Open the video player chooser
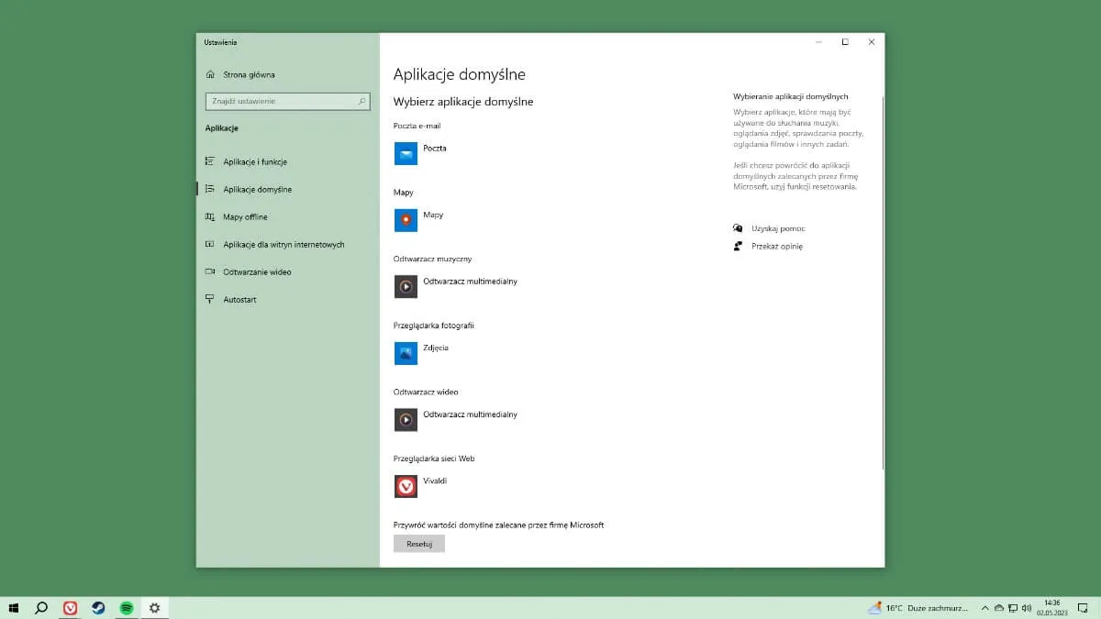Image resolution: width=1101 pixels, height=619 pixels. [406, 420]
